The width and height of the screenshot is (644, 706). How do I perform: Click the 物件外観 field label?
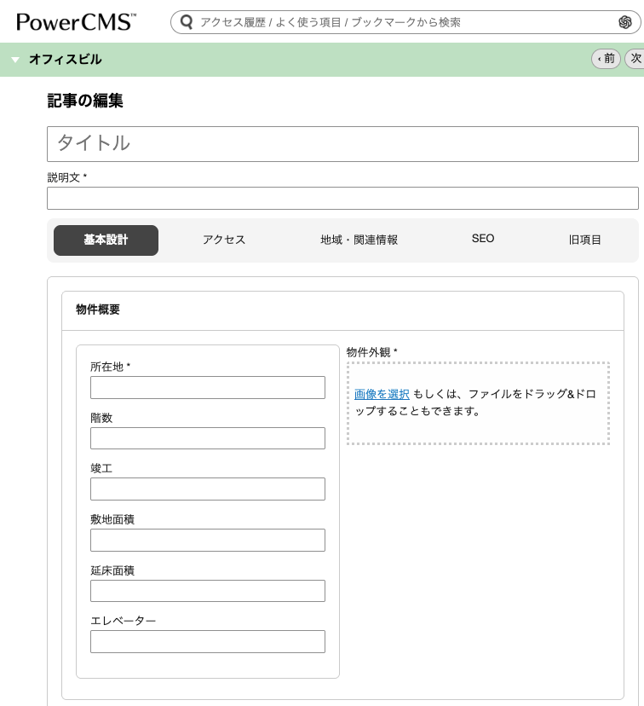tap(371, 352)
